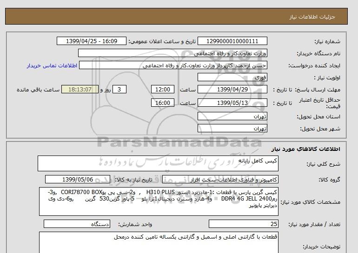The image size is (358, 253).
Task: Click the واحد شمارش field دستگاه
Action: tap(77, 224)
